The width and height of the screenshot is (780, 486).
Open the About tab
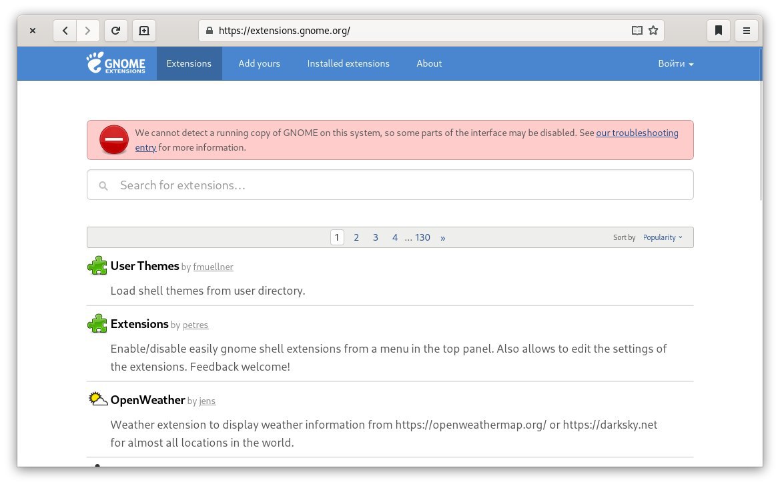point(429,63)
